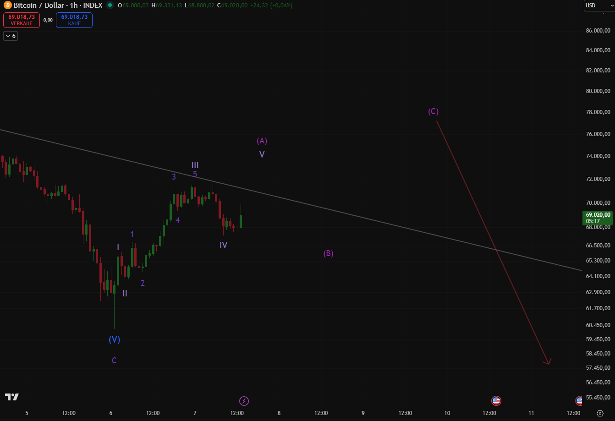The width and height of the screenshot is (615, 421).
Task: Click the red VERKAUF sell button
Action: click(x=22, y=20)
